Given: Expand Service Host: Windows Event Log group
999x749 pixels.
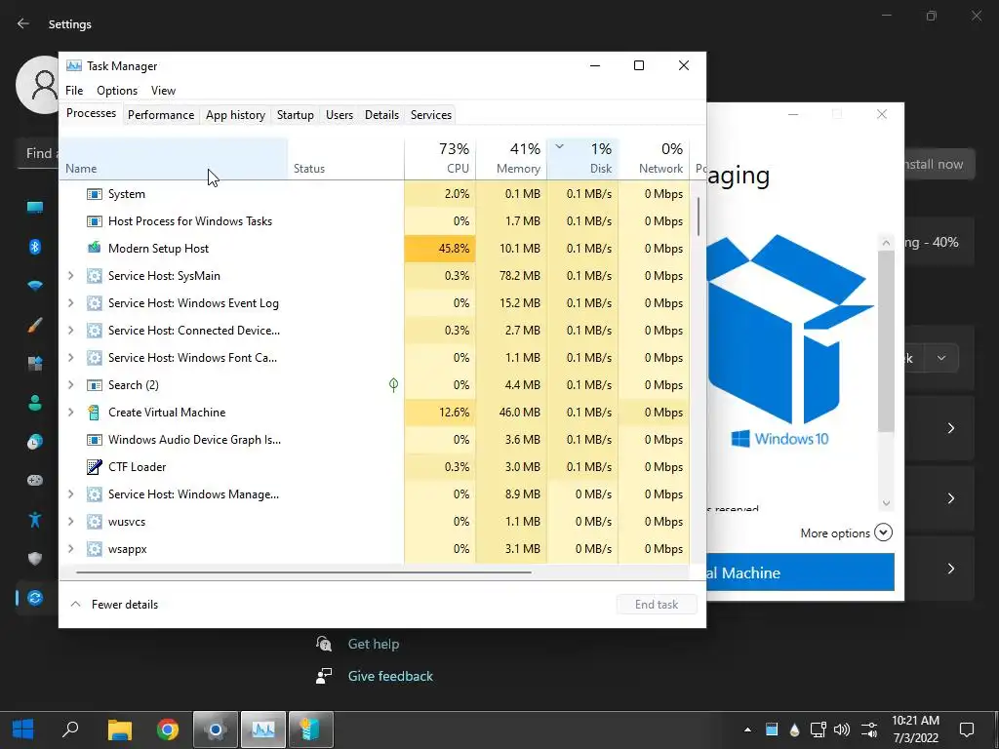Looking at the screenshot, I should pos(70,303).
